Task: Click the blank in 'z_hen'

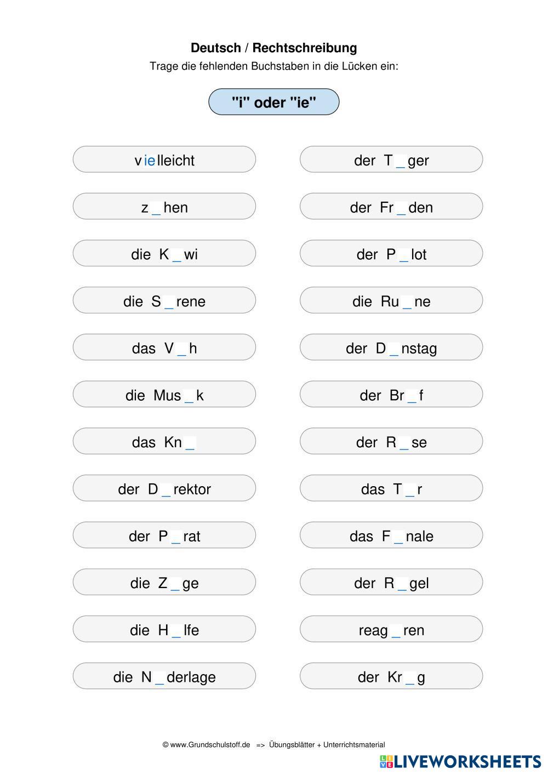Action: coord(156,208)
